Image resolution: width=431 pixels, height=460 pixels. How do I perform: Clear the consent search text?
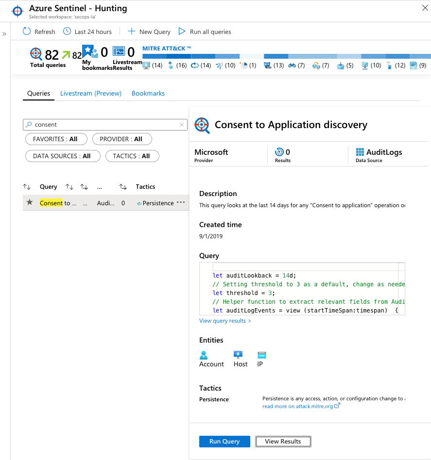click(182, 125)
